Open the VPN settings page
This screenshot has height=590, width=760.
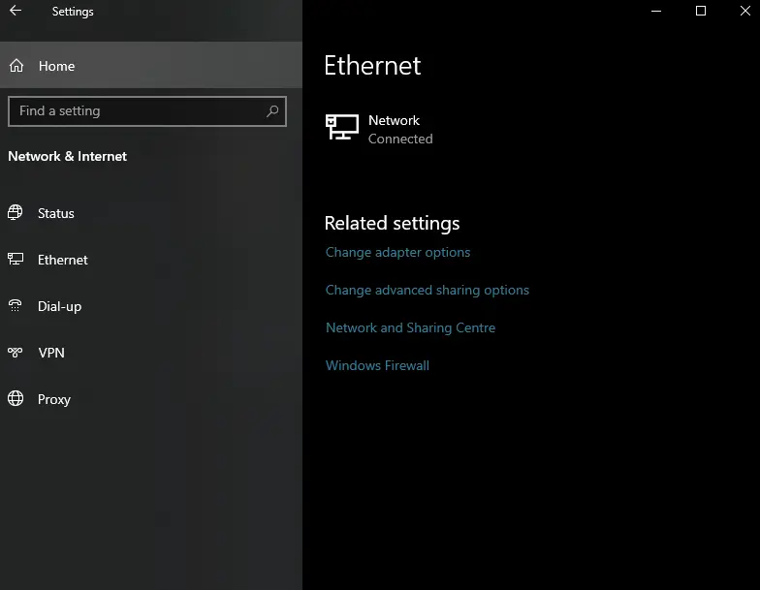[x=151, y=353]
